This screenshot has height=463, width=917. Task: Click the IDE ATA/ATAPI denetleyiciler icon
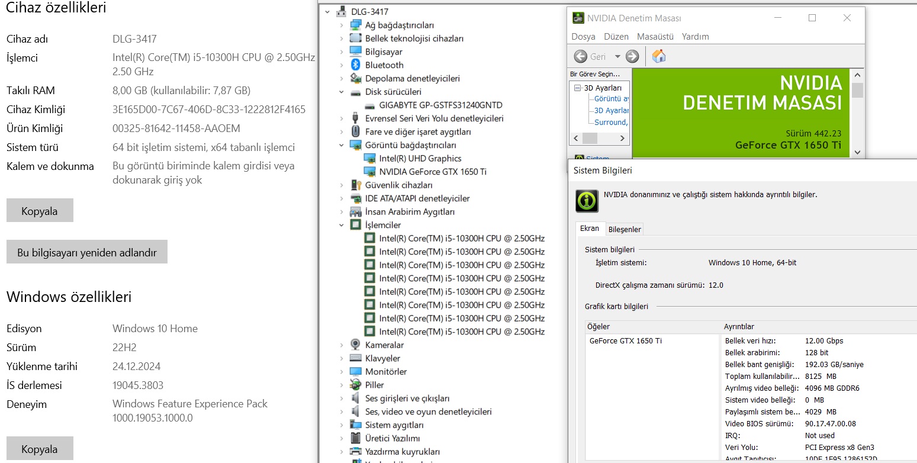coord(355,198)
